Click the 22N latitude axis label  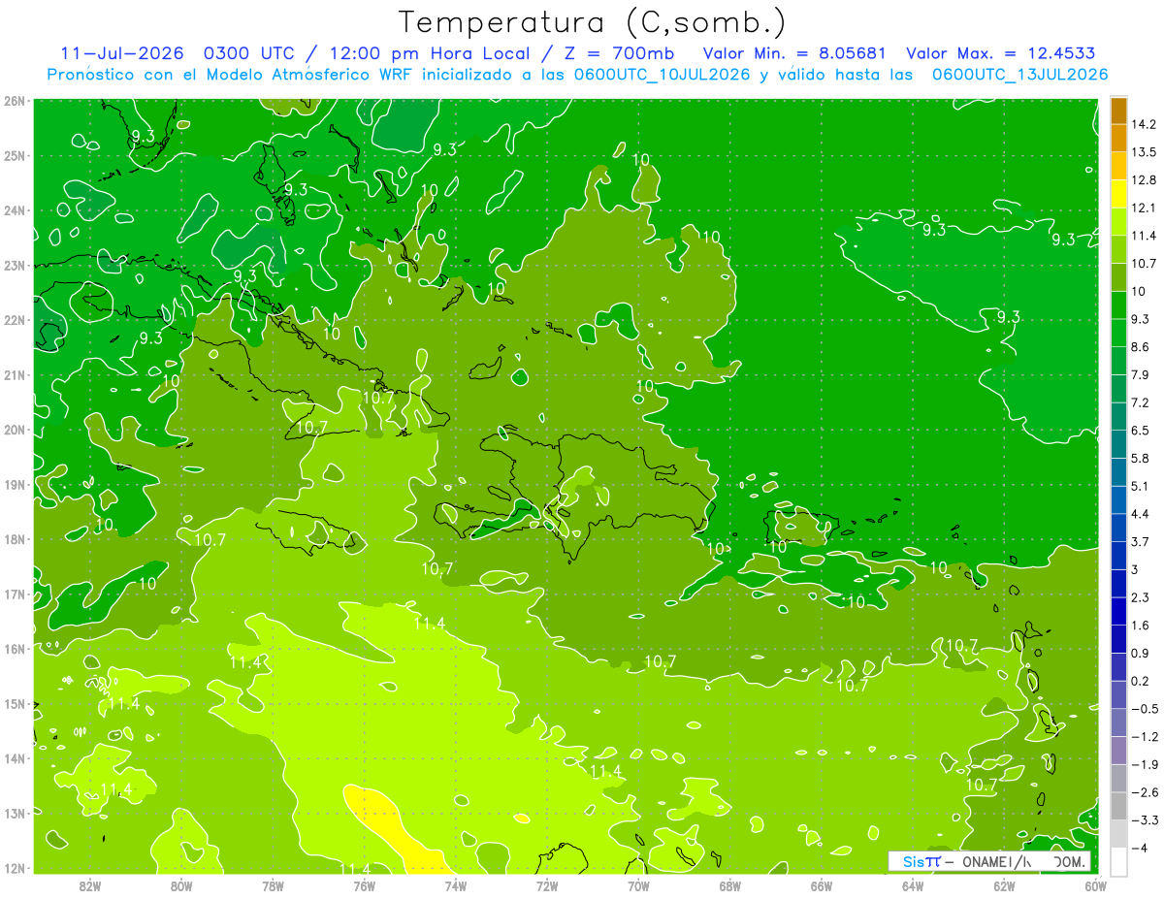[x=14, y=320]
